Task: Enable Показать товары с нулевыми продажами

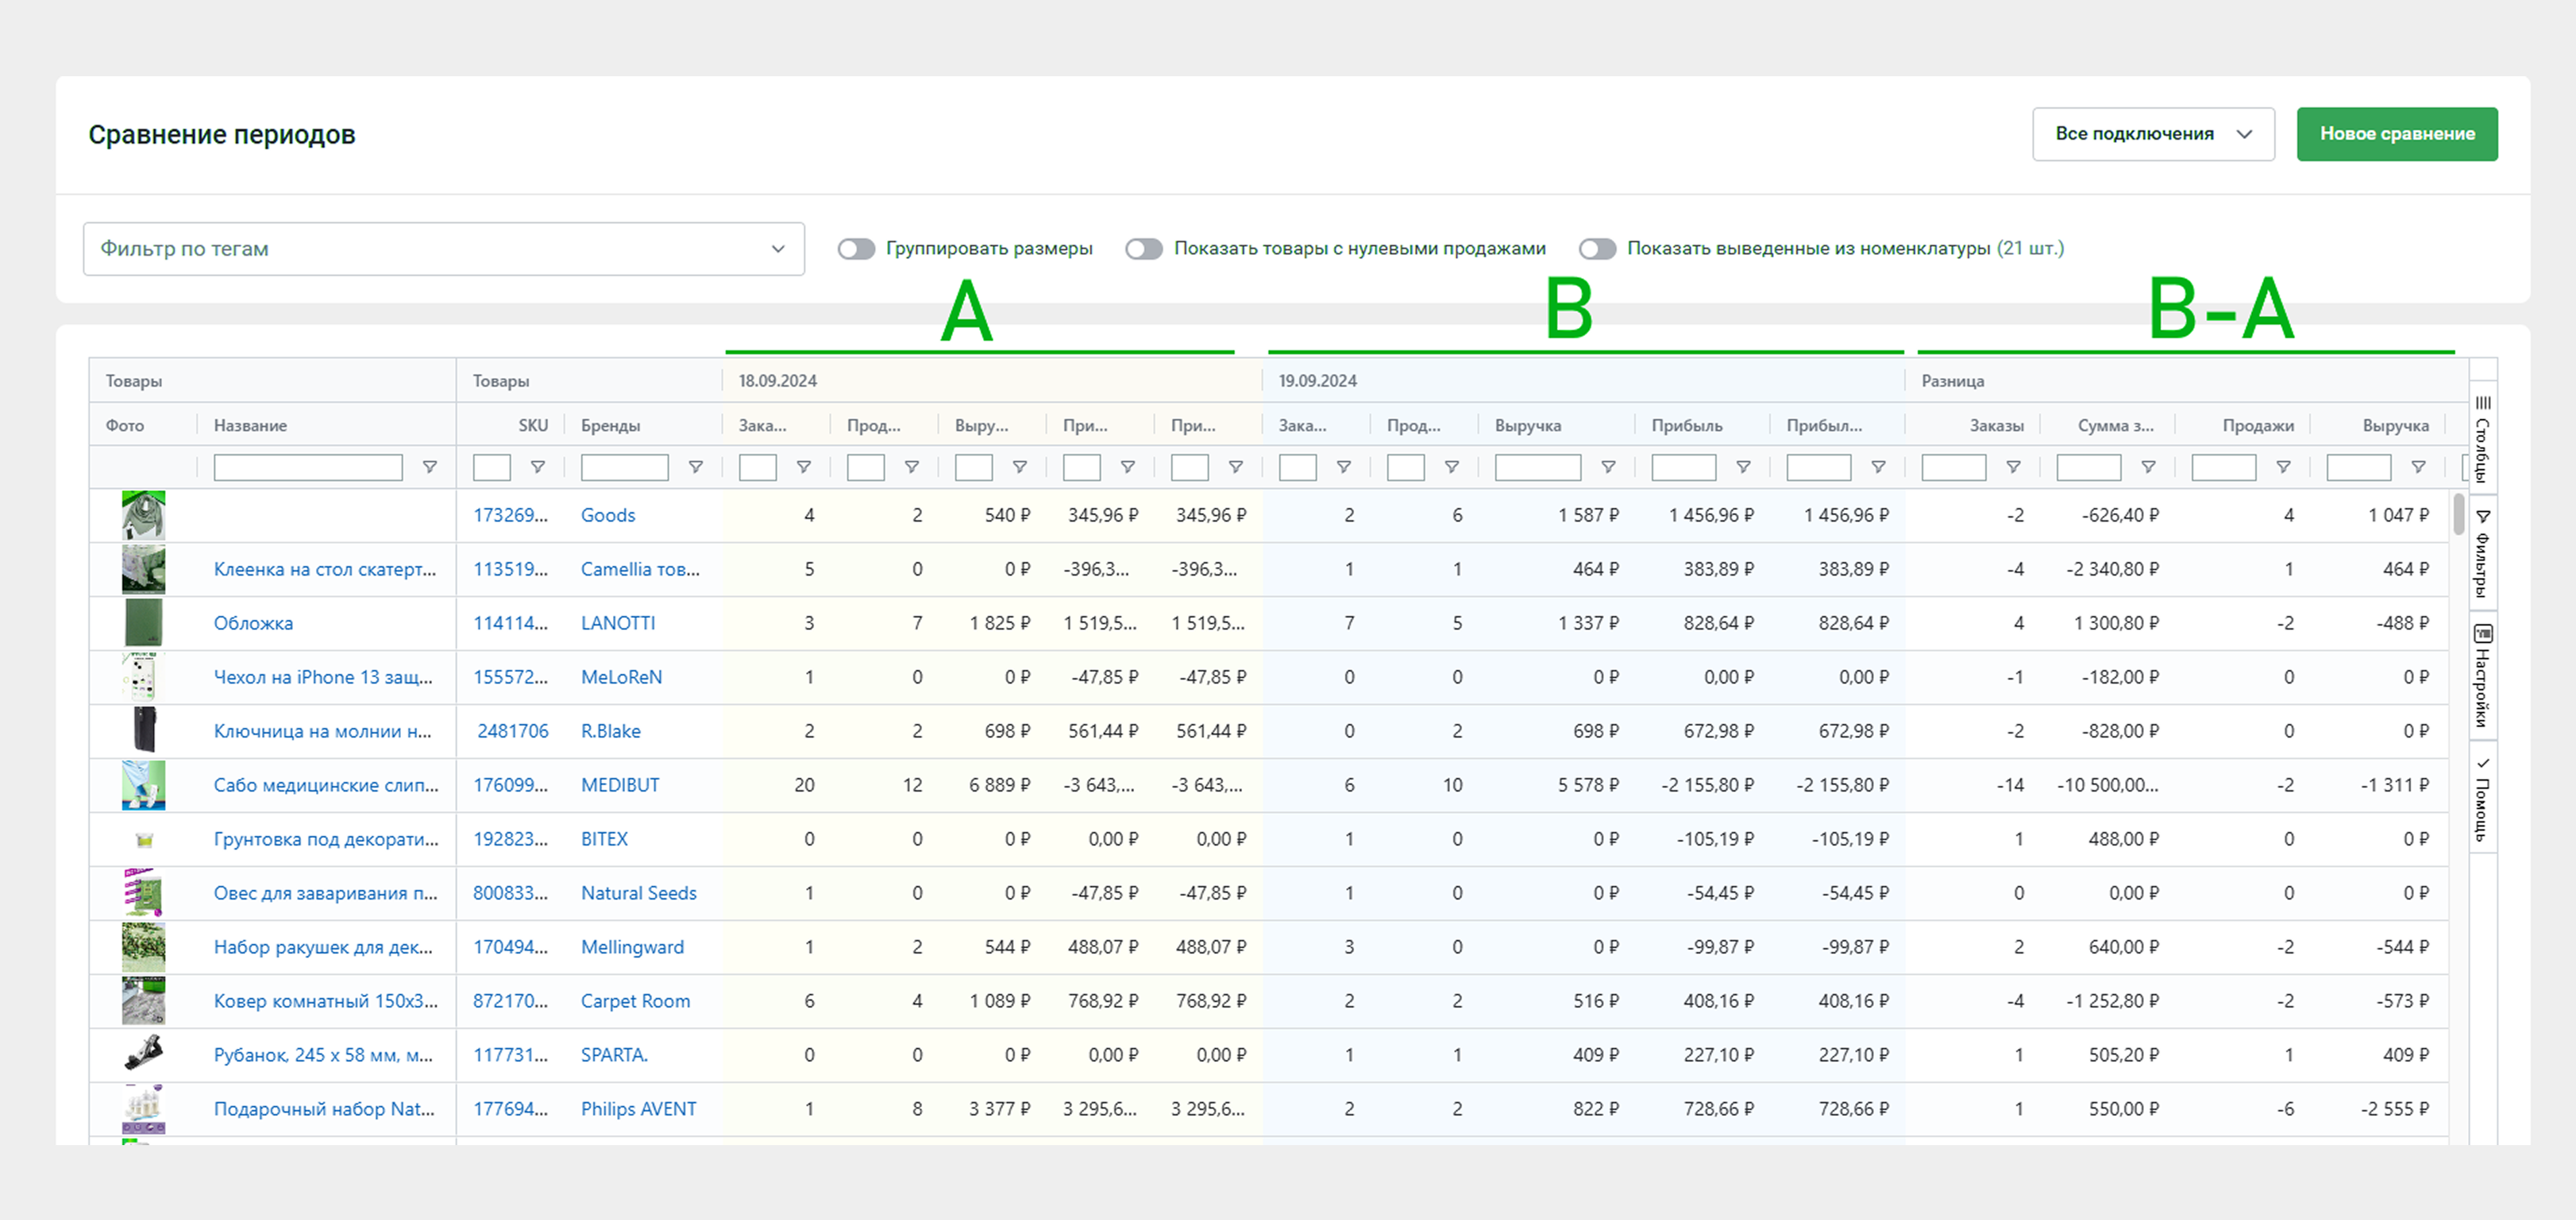Action: tap(1143, 249)
